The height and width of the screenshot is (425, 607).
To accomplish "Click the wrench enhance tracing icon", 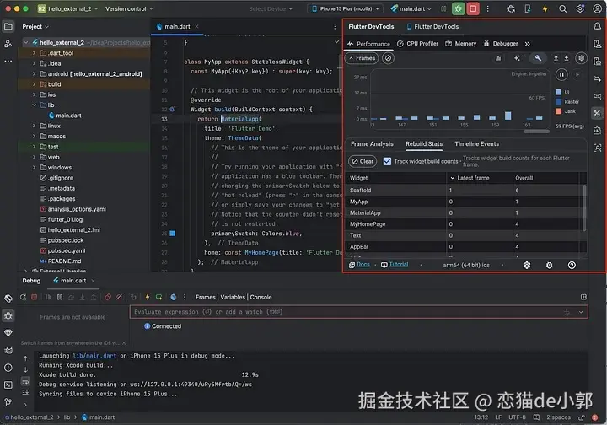I will pyautogui.click(x=538, y=58).
